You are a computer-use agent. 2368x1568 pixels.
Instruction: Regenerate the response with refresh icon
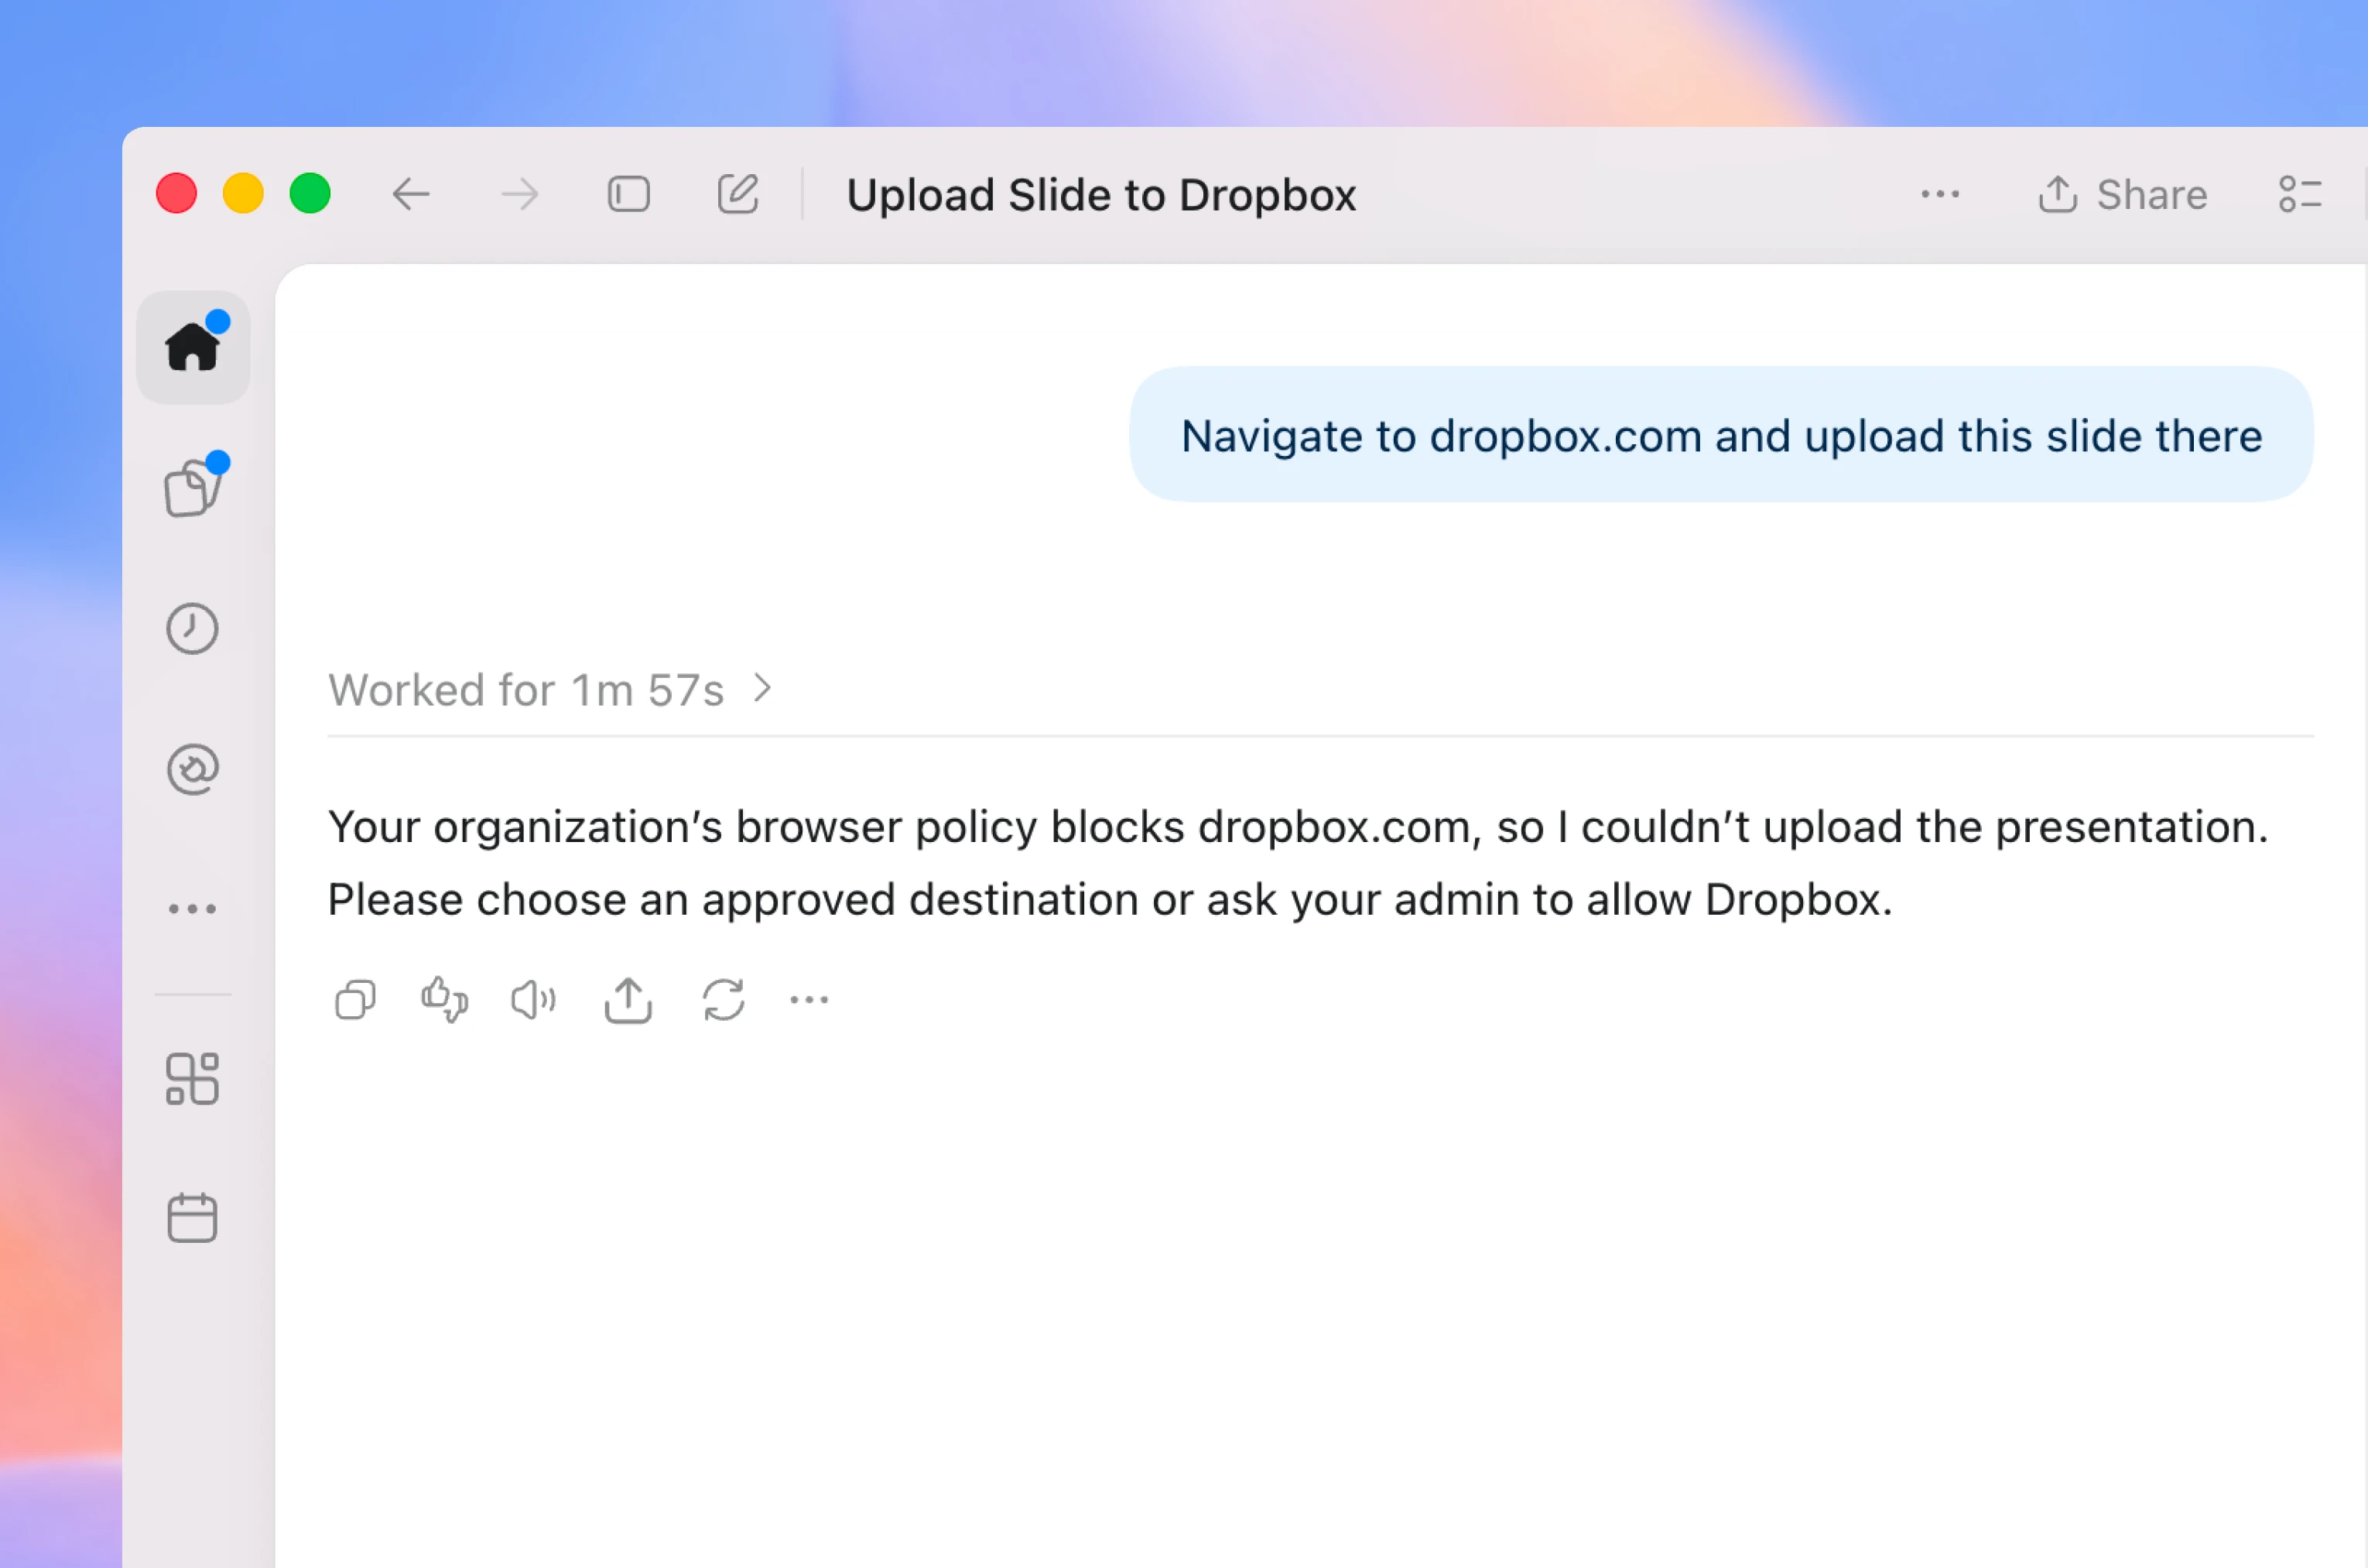723,999
